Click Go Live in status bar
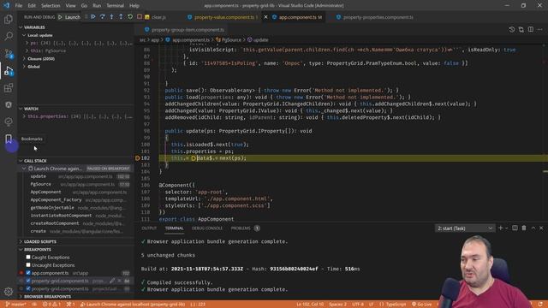The height and width of the screenshot is (308, 548). [x=421, y=305]
